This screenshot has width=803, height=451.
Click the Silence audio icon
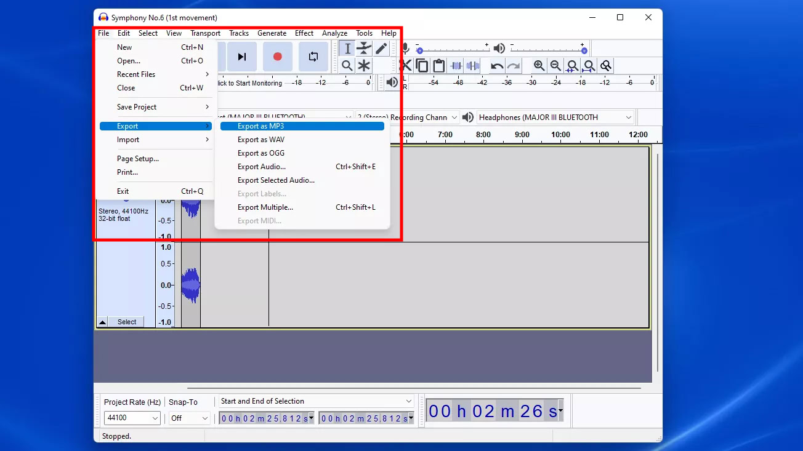tap(472, 66)
